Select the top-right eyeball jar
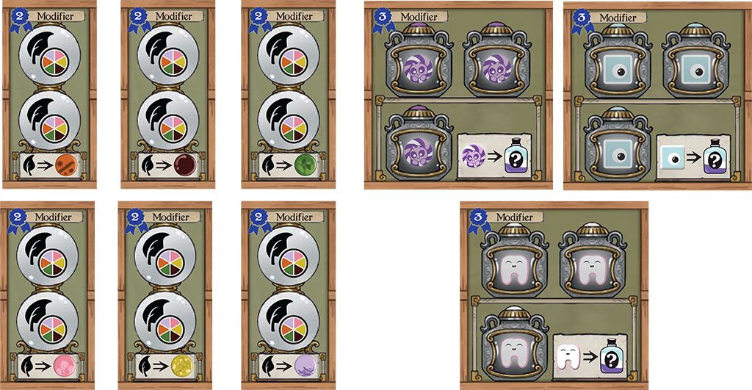This screenshot has height=390, width=752. pyautogui.click(x=695, y=60)
